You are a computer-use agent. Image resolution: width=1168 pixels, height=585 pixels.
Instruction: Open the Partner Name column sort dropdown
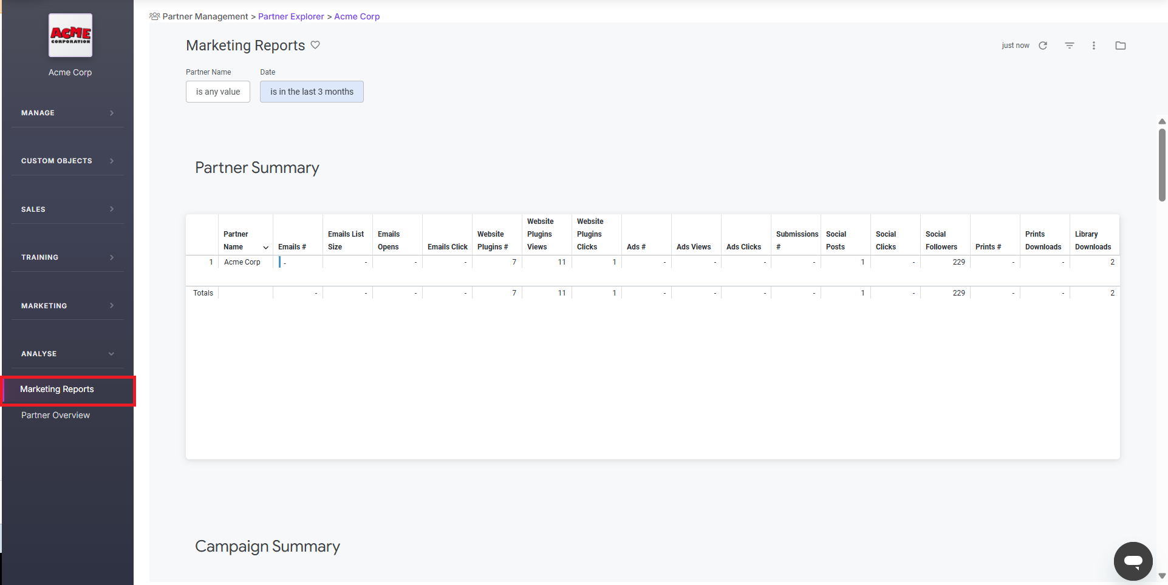[265, 248]
